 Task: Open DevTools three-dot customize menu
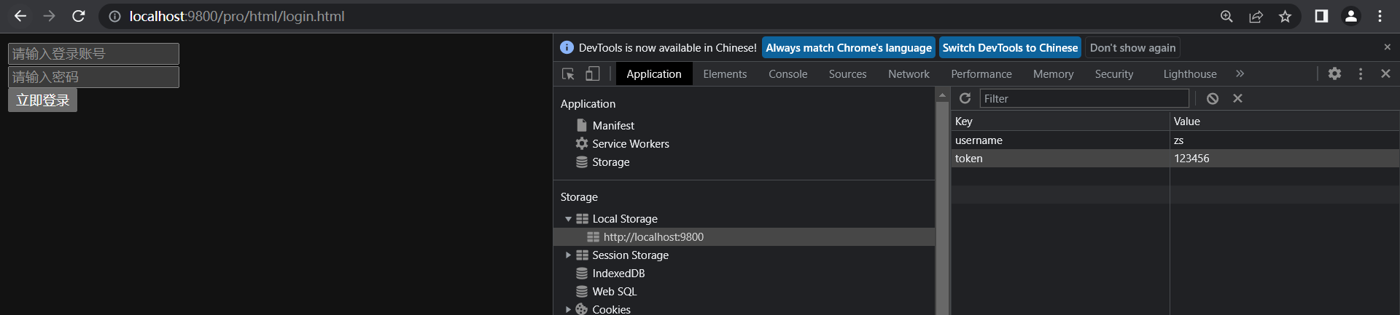pos(1361,73)
